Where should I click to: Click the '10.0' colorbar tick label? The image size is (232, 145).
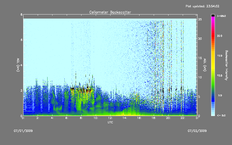220,76
